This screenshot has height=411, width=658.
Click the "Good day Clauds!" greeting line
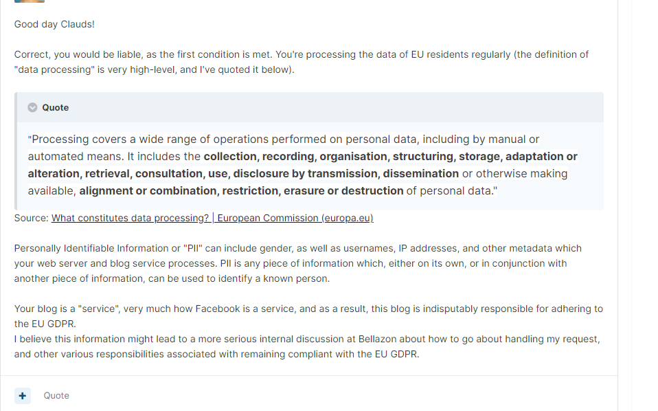(54, 24)
